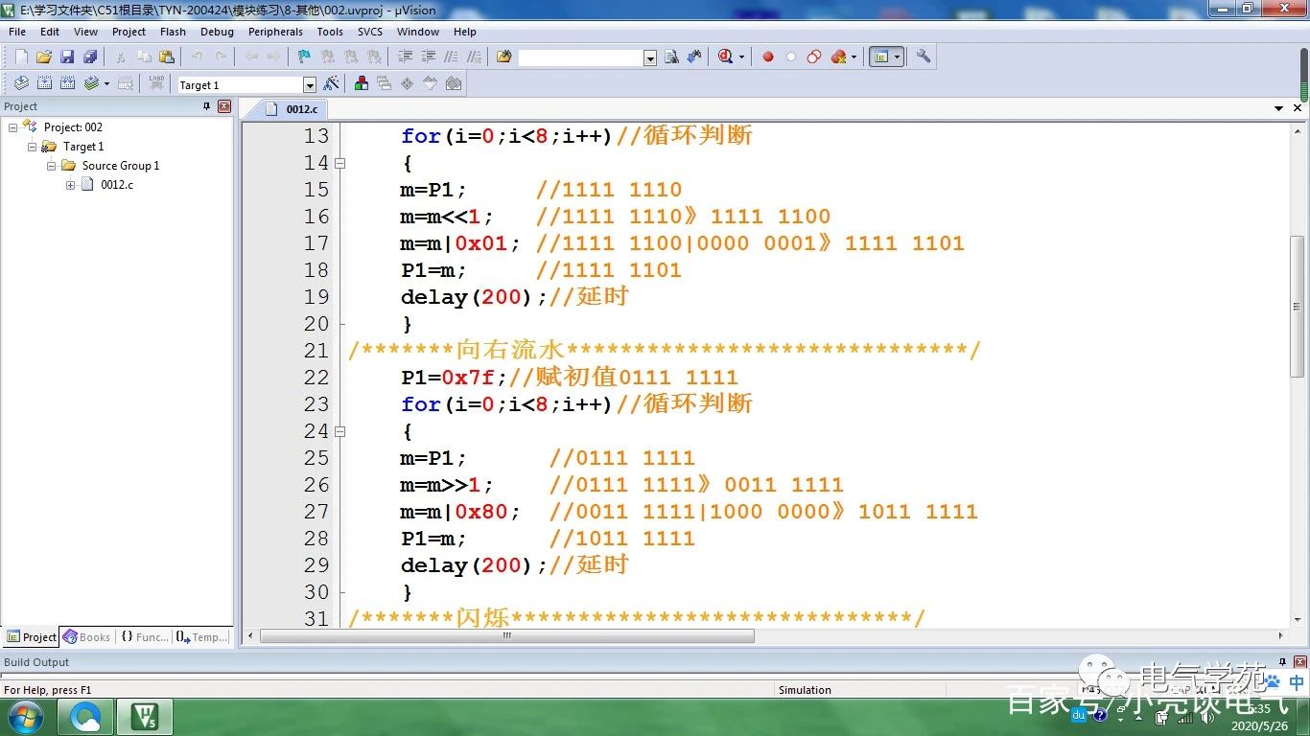Translate the current file icon
Viewport: 1310px width, 736px height.
pyautogui.click(x=21, y=83)
